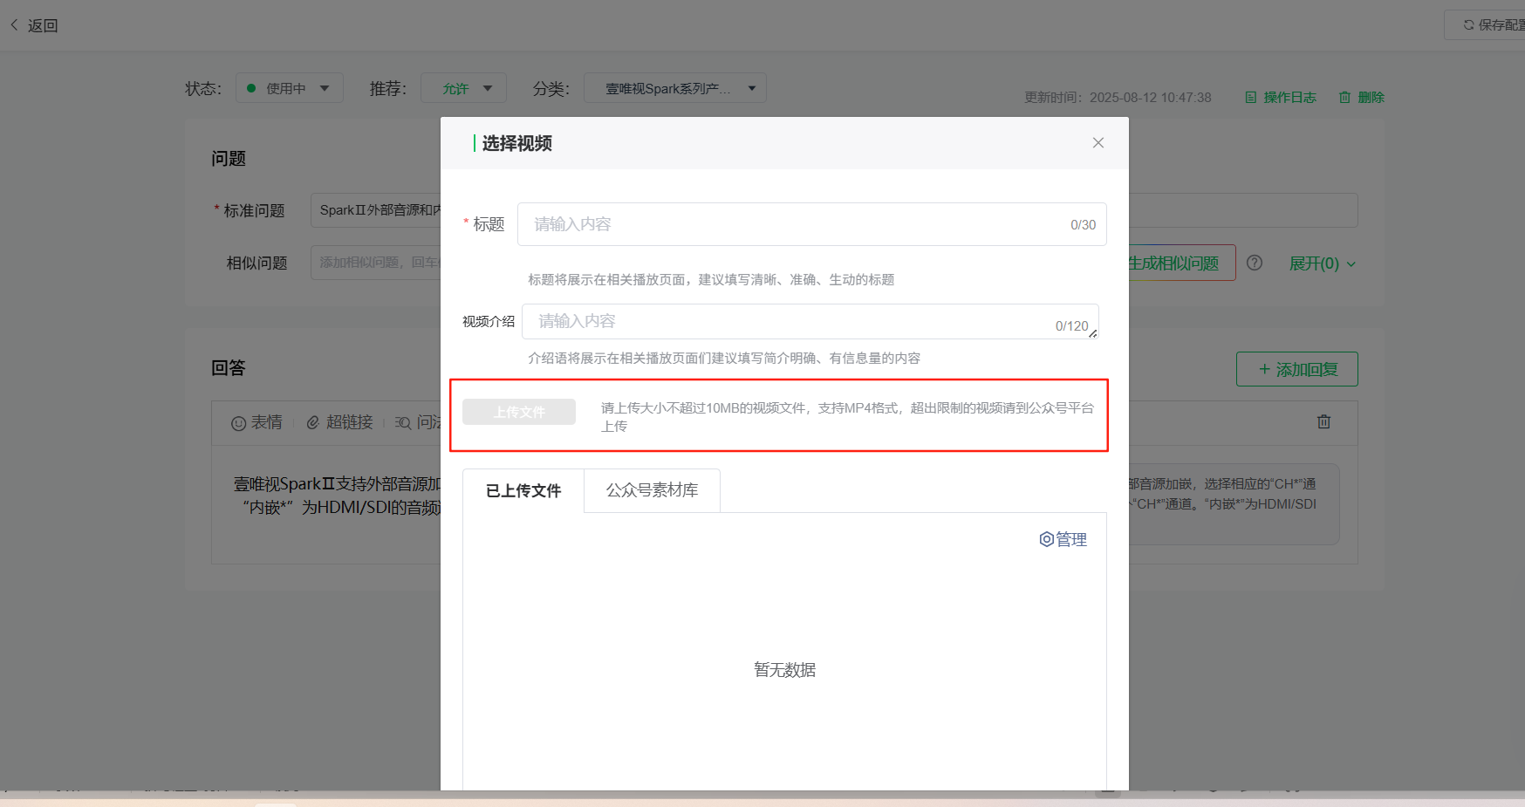This screenshot has width=1525, height=807.
Task: Go back using the 返回 arrow
Action: pyautogui.click(x=34, y=25)
